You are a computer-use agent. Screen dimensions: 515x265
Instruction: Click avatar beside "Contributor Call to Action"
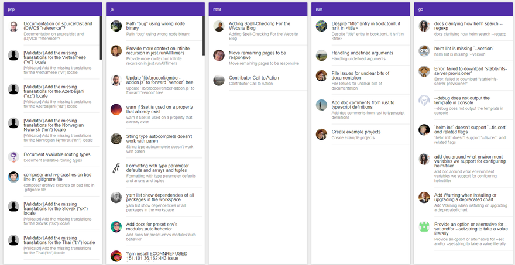pos(219,81)
